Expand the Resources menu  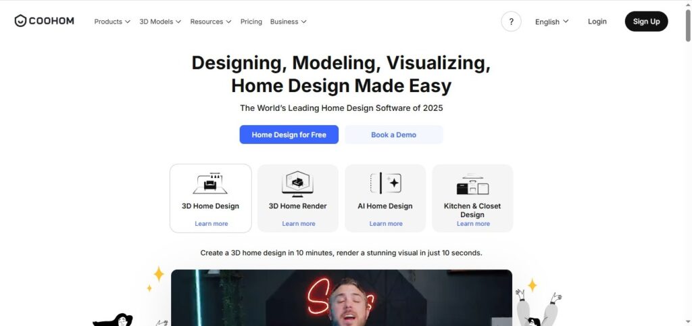tap(211, 21)
